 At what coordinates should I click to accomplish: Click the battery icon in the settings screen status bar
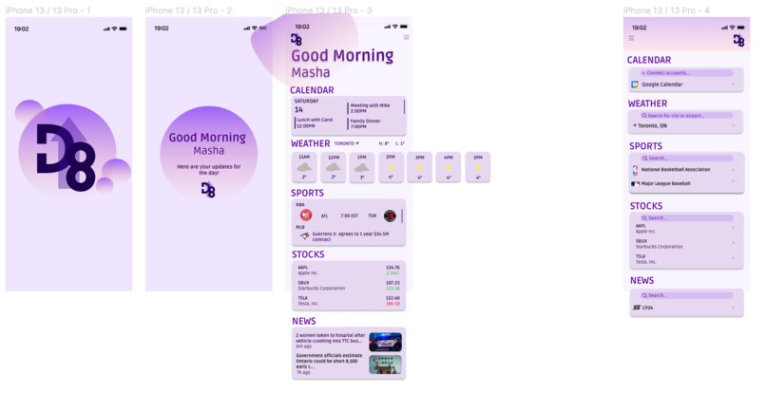point(740,28)
